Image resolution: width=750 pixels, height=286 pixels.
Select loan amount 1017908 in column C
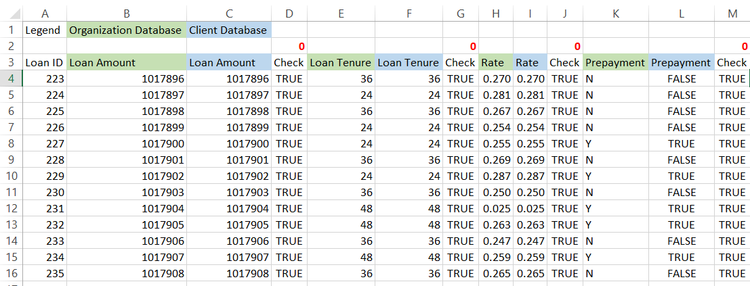(228, 273)
